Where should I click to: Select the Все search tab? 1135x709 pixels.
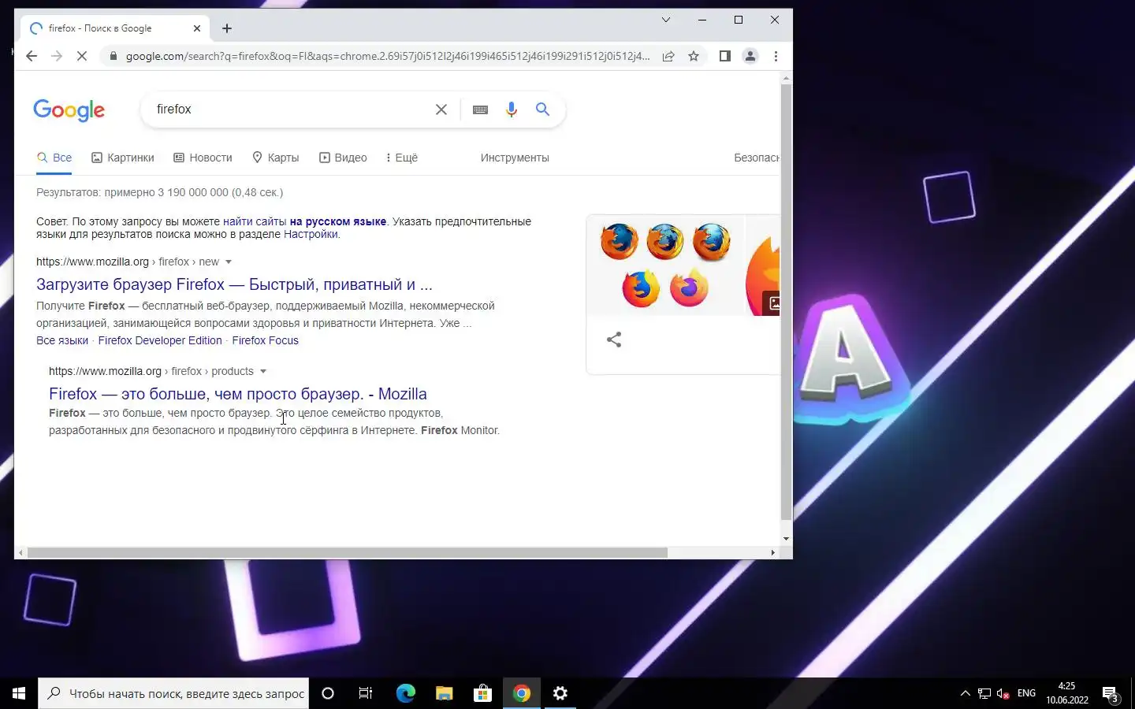coord(54,158)
